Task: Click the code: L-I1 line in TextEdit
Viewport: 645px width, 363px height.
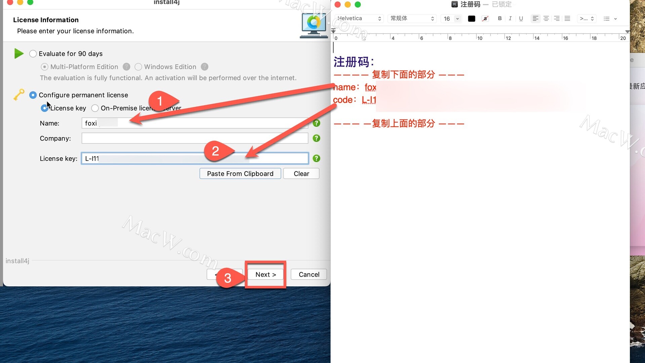Action: pos(354,100)
